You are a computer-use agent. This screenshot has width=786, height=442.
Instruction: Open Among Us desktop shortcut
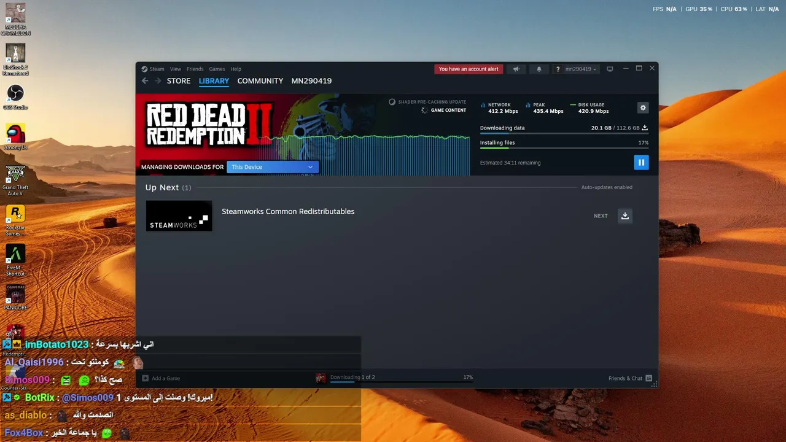pyautogui.click(x=15, y=138)
